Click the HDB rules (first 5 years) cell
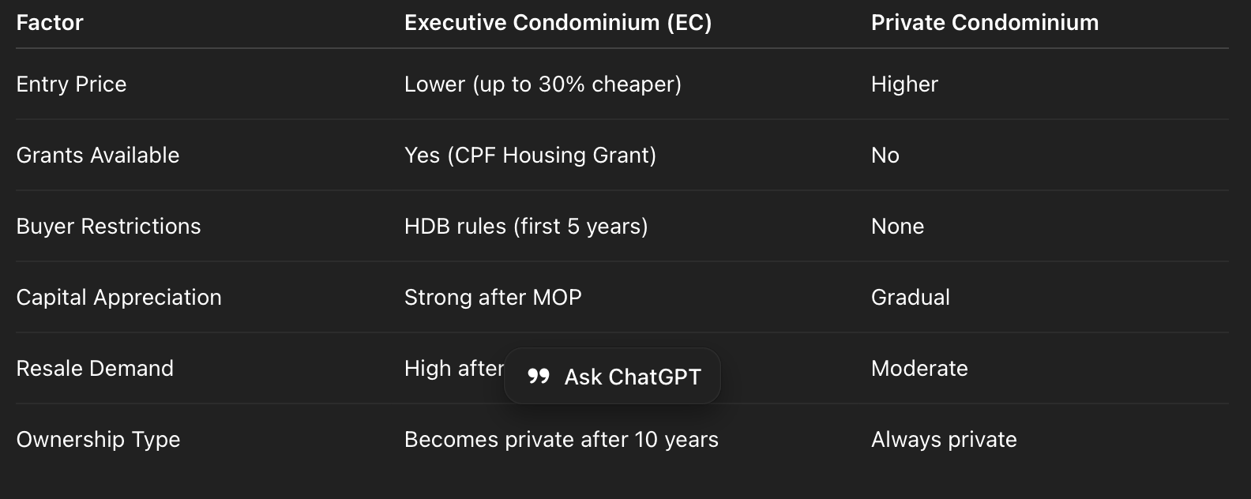1251x499 pixels. [526, 227]
